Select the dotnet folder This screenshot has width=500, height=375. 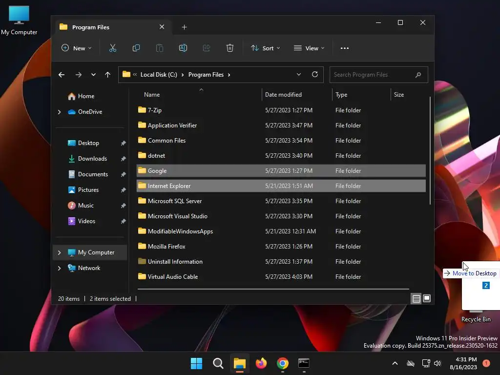[281, 156]
